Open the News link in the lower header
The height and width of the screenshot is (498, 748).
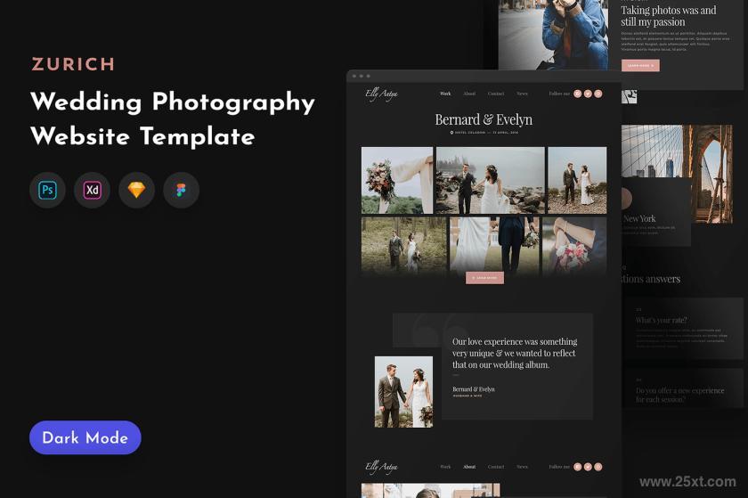(523, 467)
